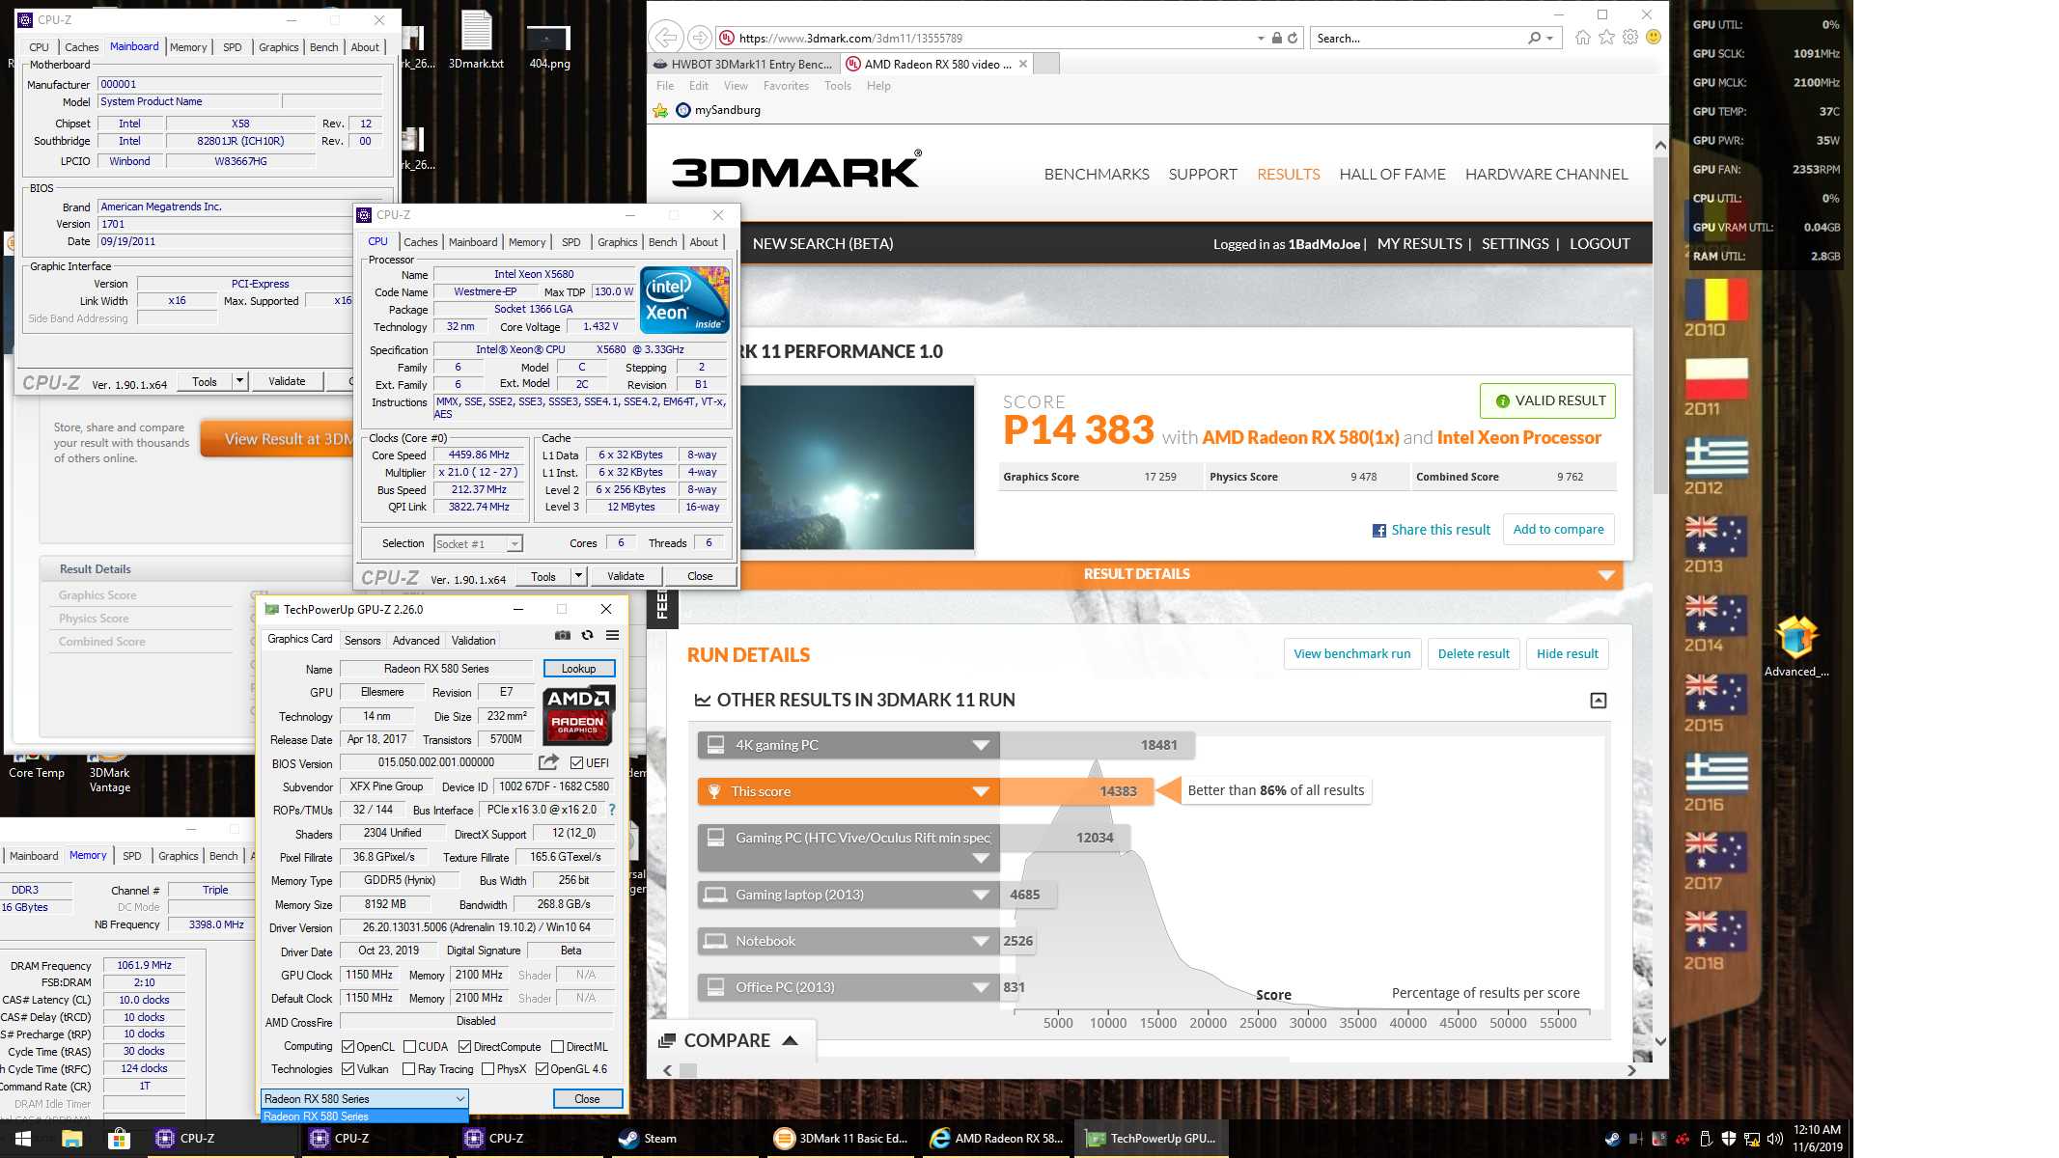The height and width of the screenshot is (1158, 2059).
Task: Click the Add to compare button
Action: 1558,529
